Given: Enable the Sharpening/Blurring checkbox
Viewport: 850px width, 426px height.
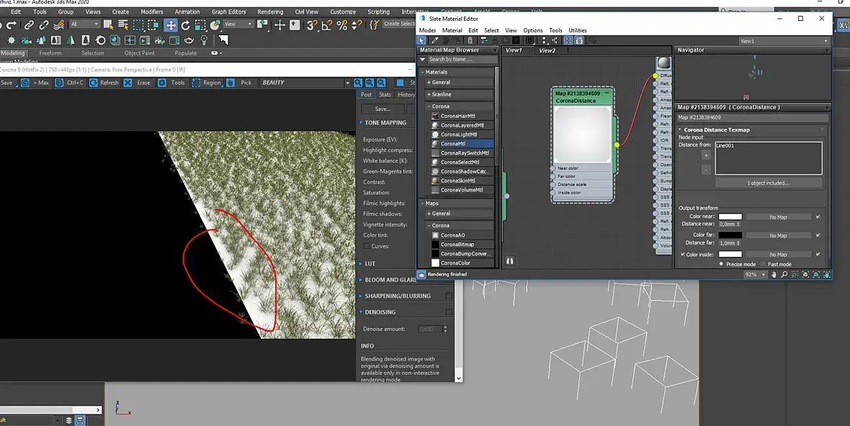Looking at the screenshot, I should [x=449, y=296].
